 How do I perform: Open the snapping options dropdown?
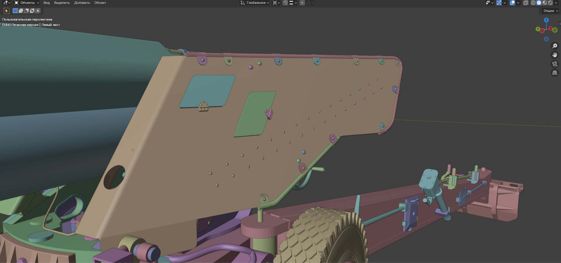click(293, 3)
